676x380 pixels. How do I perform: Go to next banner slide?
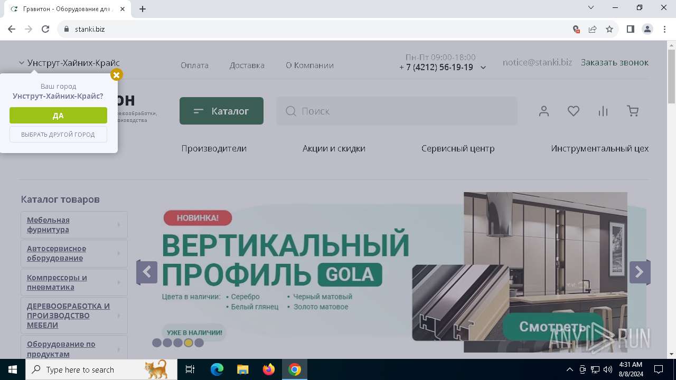tap(640, 272)
